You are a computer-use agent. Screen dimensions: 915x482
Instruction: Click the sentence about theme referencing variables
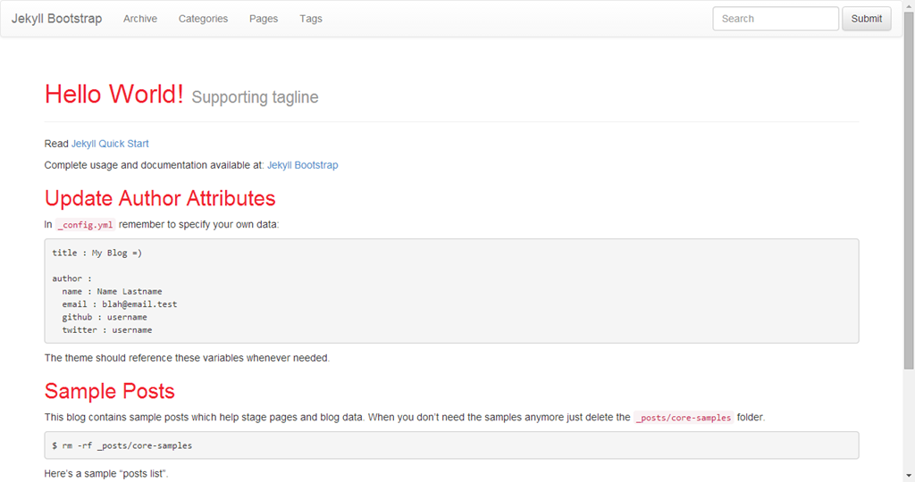click(x=187, y=358)
